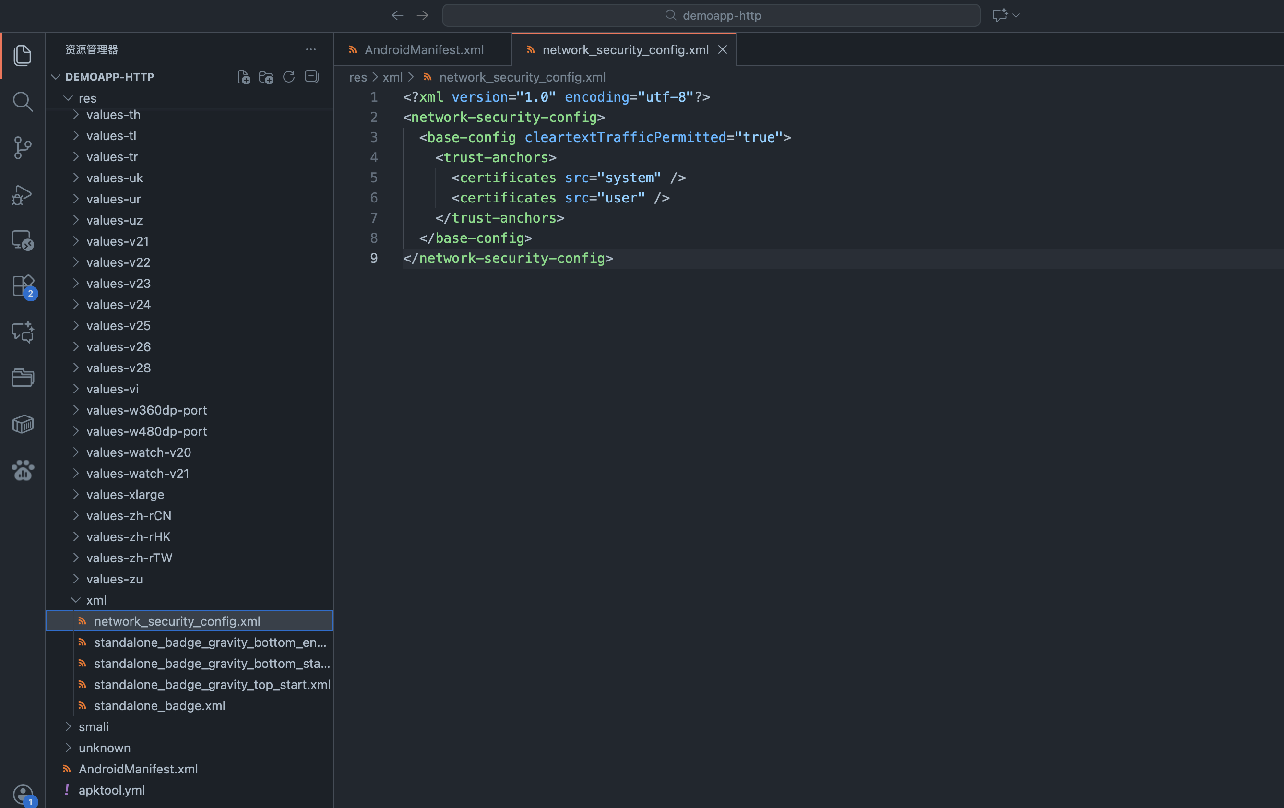Click cleartextTrafficPermitted attribute in code
The image size is (1284, 808).
(x=625, y=138)
